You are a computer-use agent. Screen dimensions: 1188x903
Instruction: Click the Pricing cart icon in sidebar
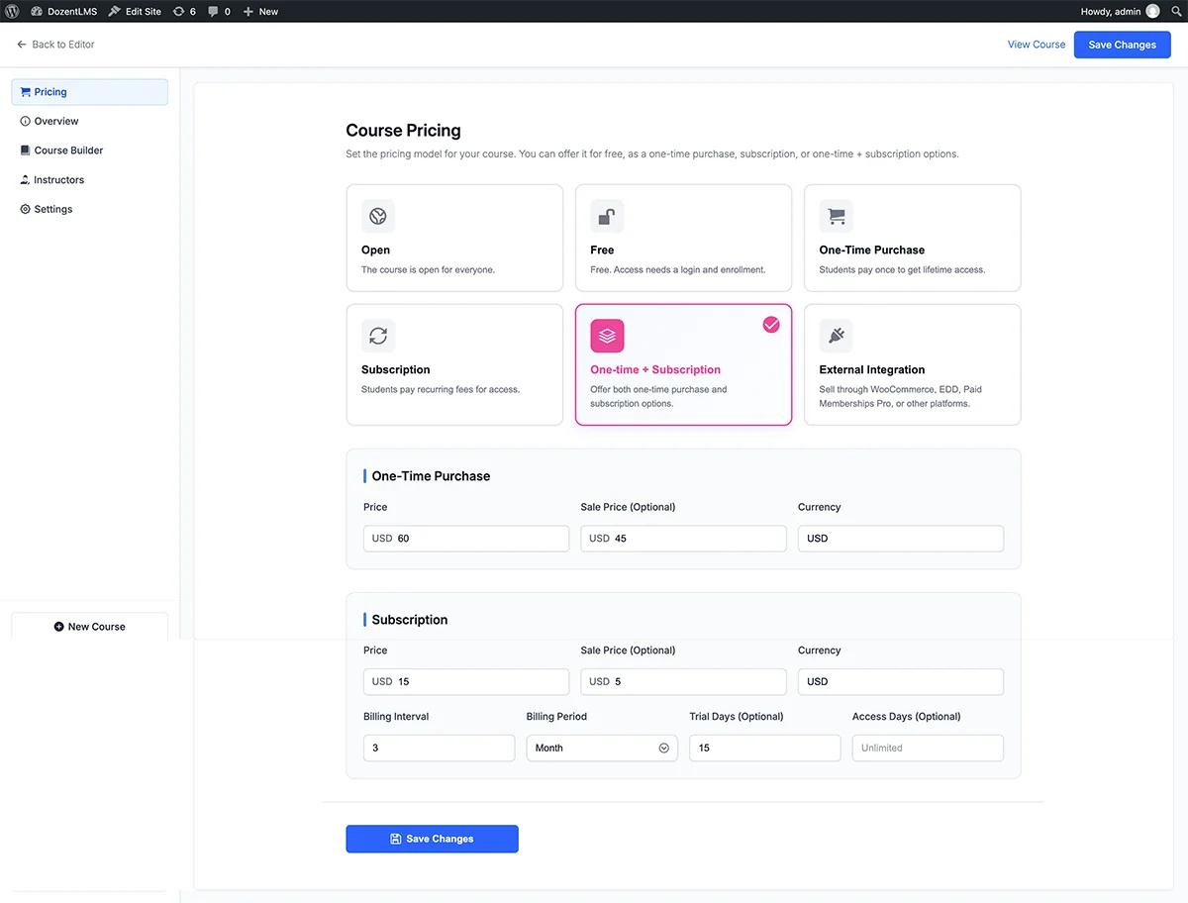(26, 92)
